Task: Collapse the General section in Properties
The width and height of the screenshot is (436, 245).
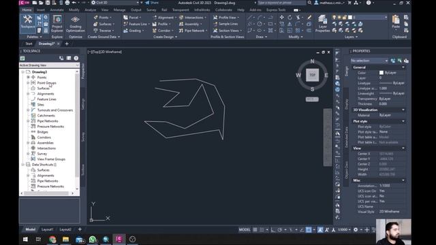Action: [x=403, y=67]
